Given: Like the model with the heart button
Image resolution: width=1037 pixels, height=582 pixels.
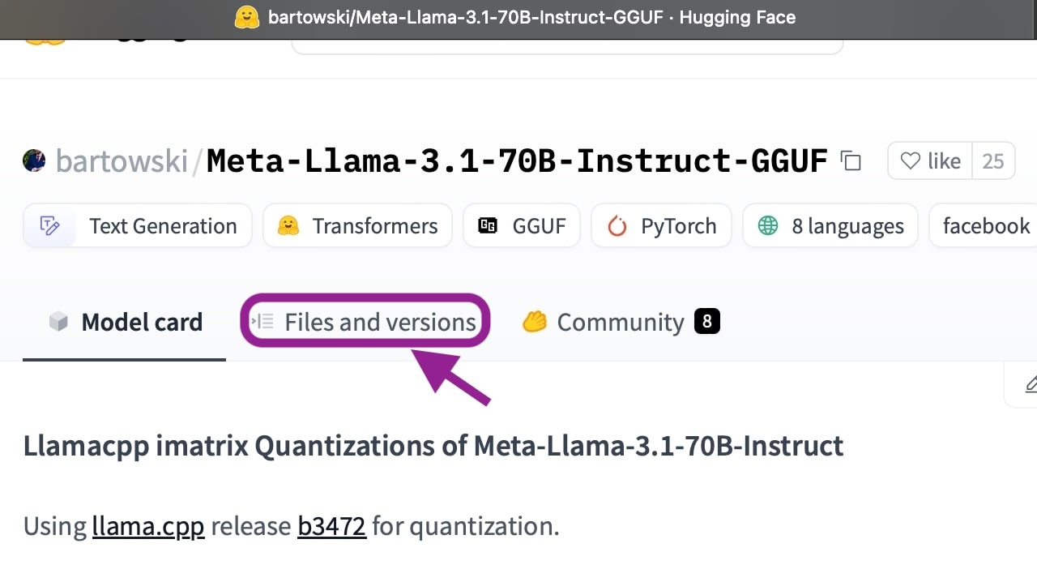Looking at the screenshot, I should pos(930,161).
